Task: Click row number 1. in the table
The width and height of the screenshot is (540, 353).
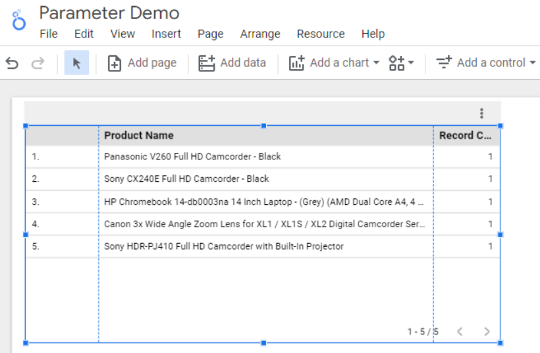Action: coord(36,157)
